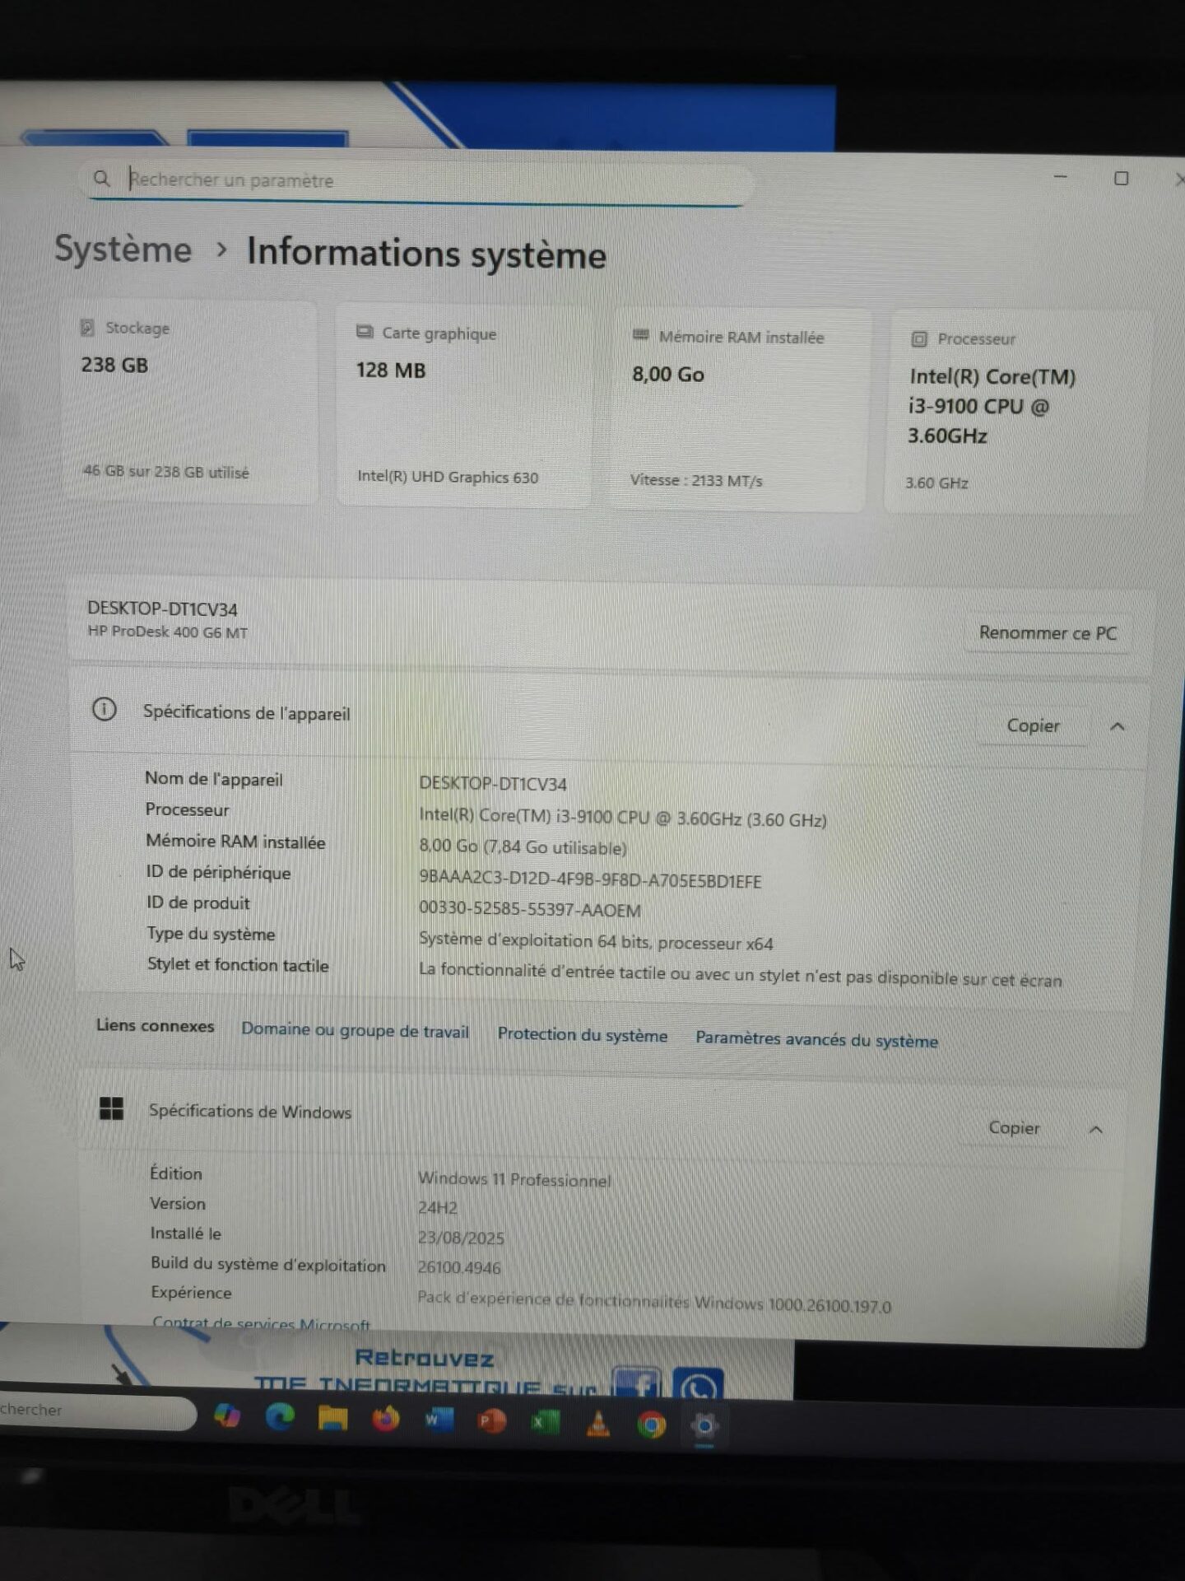Click the device specifications info icon
Image resolution: width=1185 pixels, height=1581 pixels.
[105, 709]
